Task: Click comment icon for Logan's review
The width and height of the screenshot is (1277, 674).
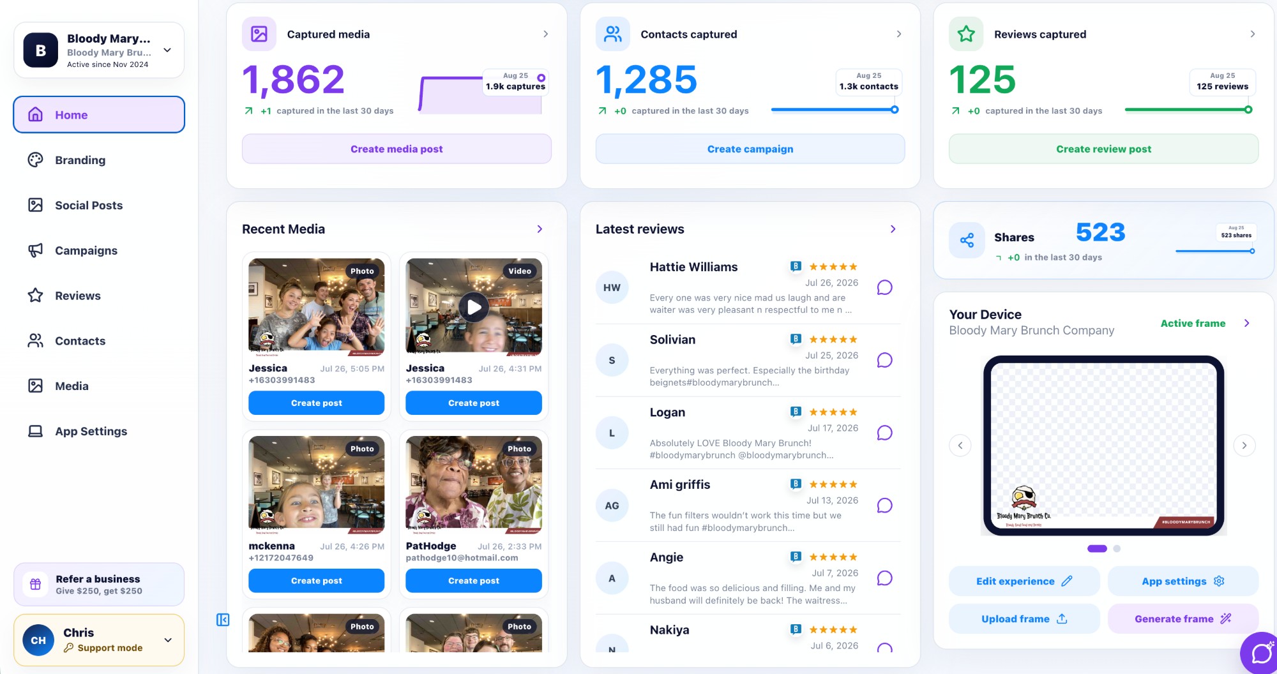Action: pos(884,433)
